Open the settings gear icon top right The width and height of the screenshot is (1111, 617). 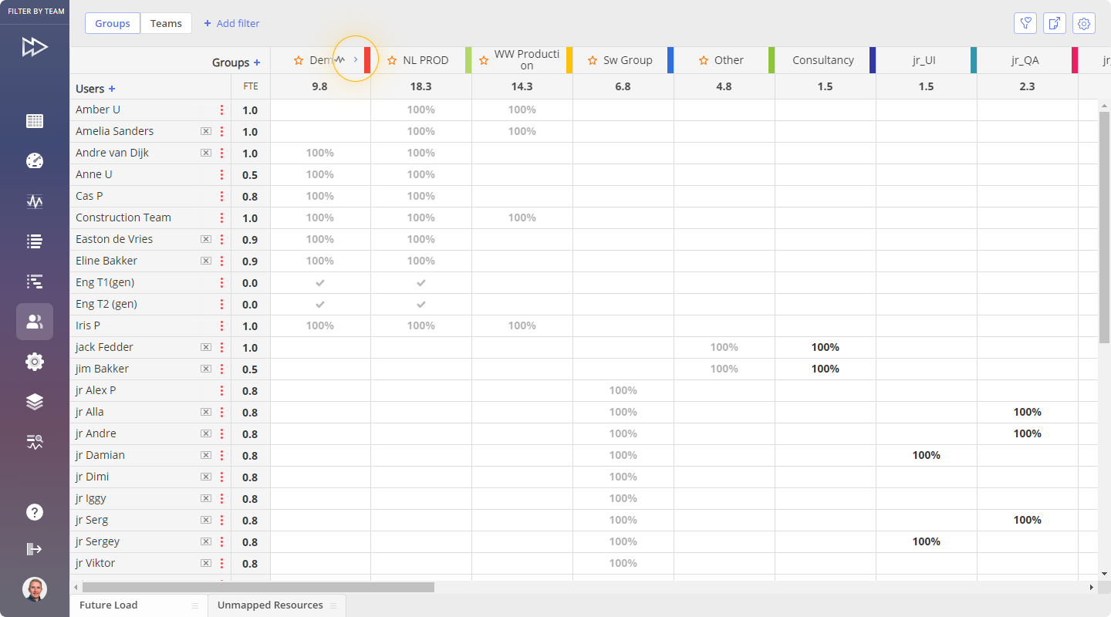(x=1084, y=23)
